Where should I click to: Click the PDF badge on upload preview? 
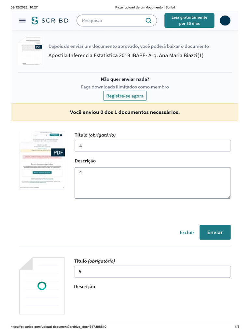[58, 152]
